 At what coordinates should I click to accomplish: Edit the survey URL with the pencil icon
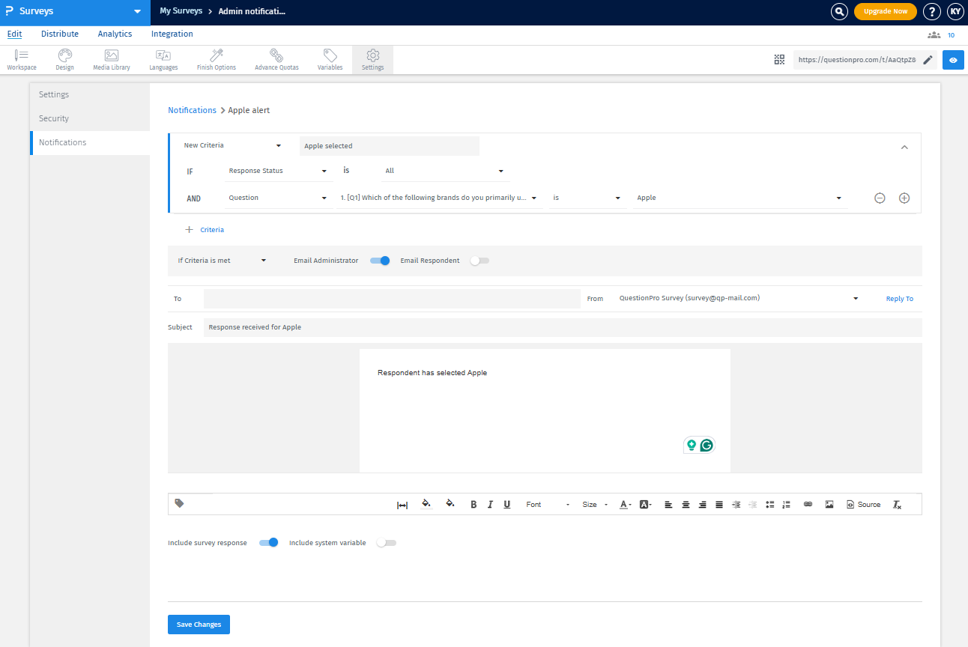(x=928, y=59)
